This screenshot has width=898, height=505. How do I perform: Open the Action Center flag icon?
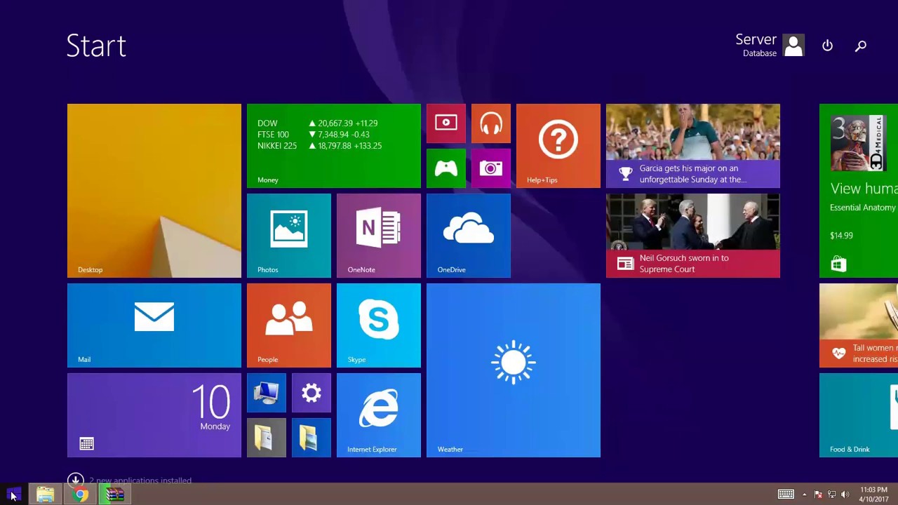818,494
